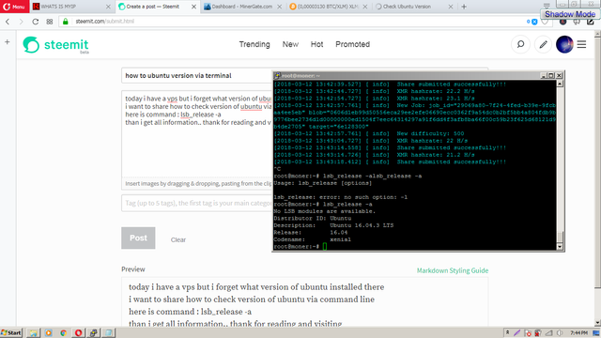Screen dimensions: 601x338
Task: Click the blue ad blocker badge
Action: (534, 22)
